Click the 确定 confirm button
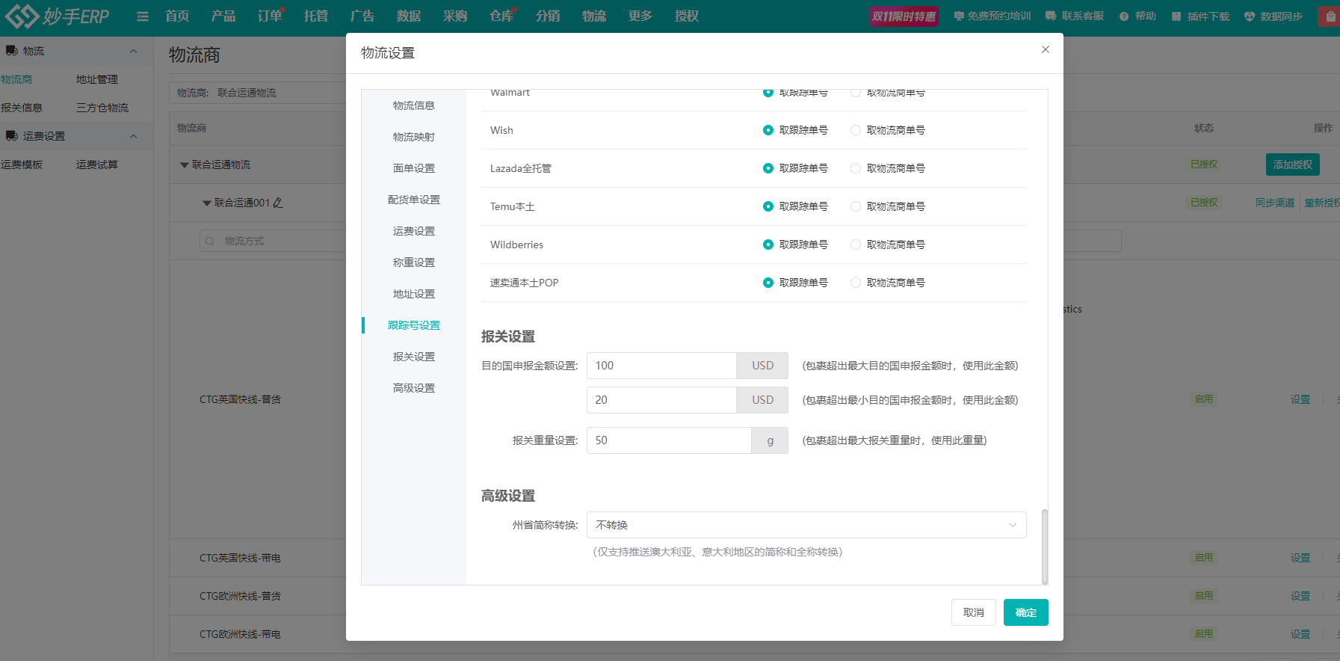The height and width of the screenshot is (661, 1340). (1025, 612)
